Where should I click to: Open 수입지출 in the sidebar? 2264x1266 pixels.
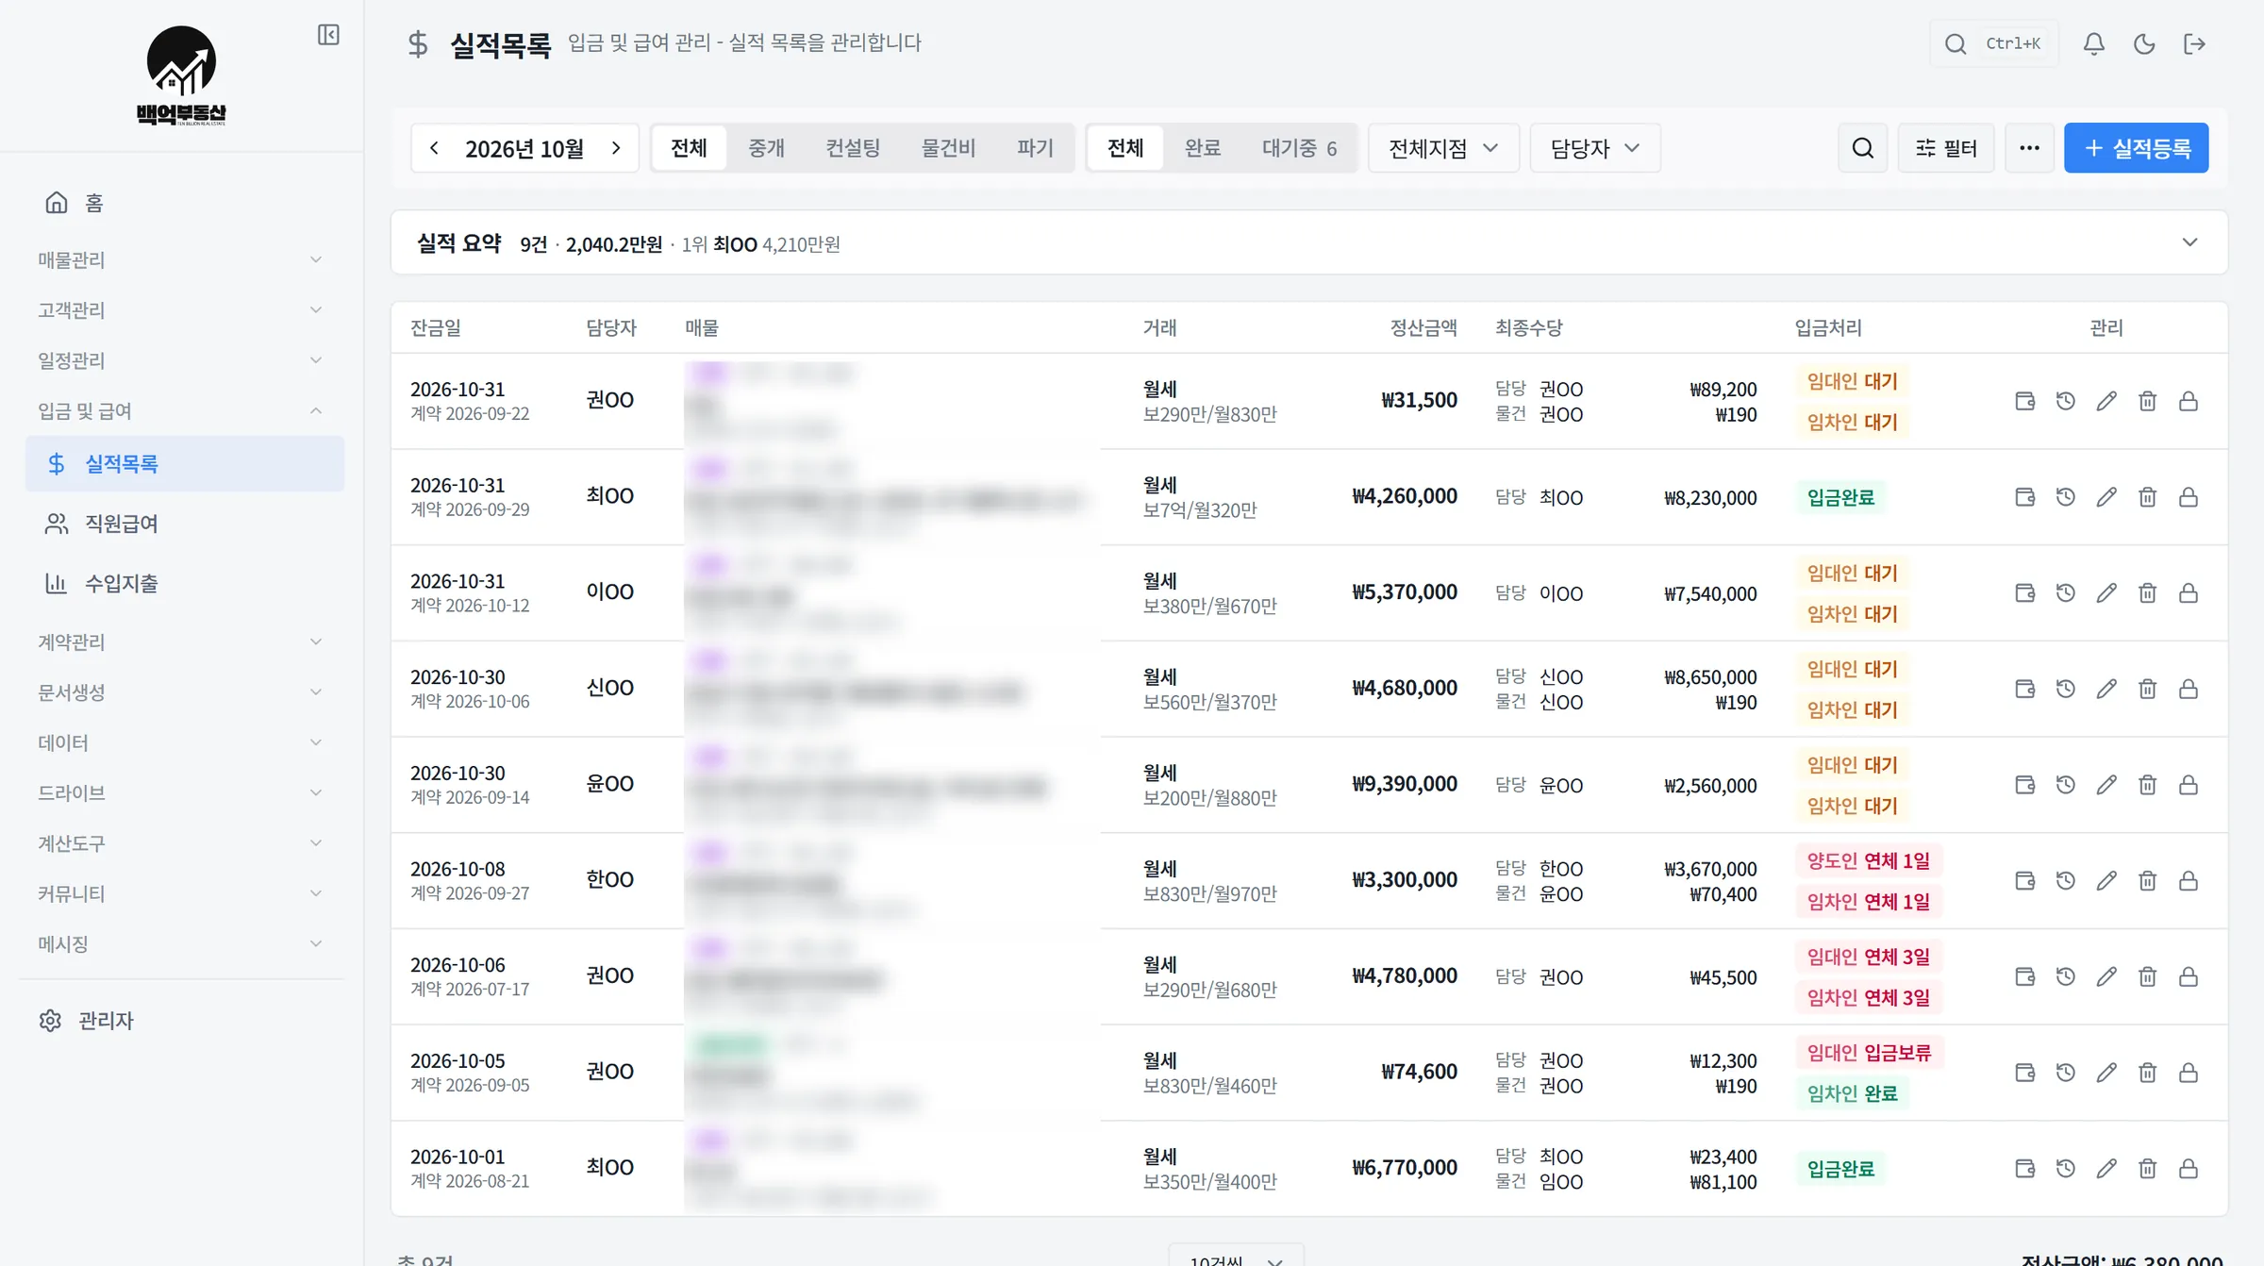(x=184, y=583)
